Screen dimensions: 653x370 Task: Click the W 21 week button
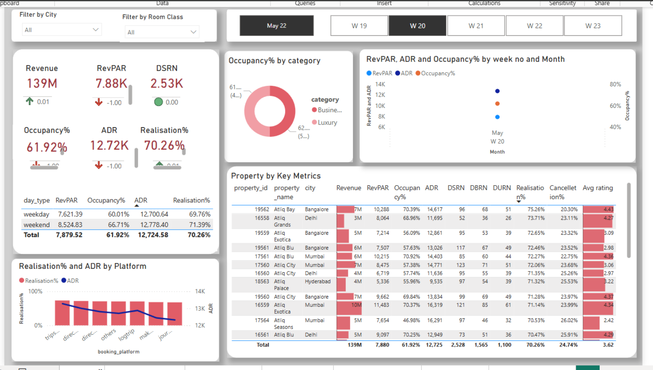point(476,26)
